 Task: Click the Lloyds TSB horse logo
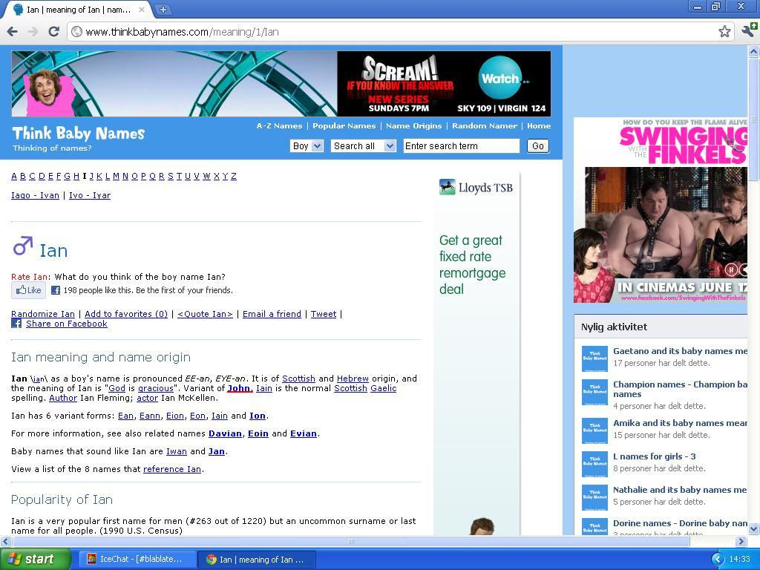click(x=447, y=187)
